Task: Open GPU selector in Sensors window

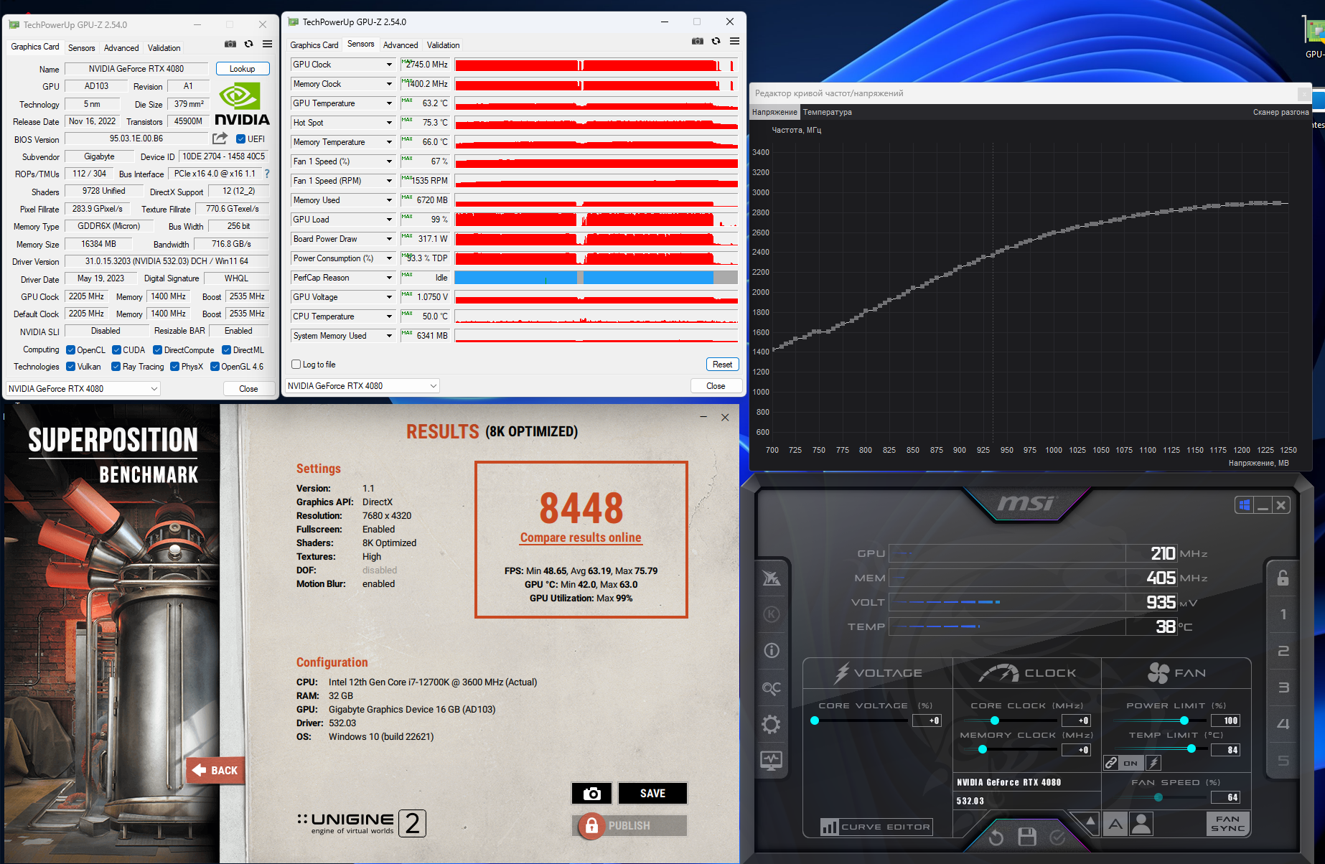Action: point(362,386)
